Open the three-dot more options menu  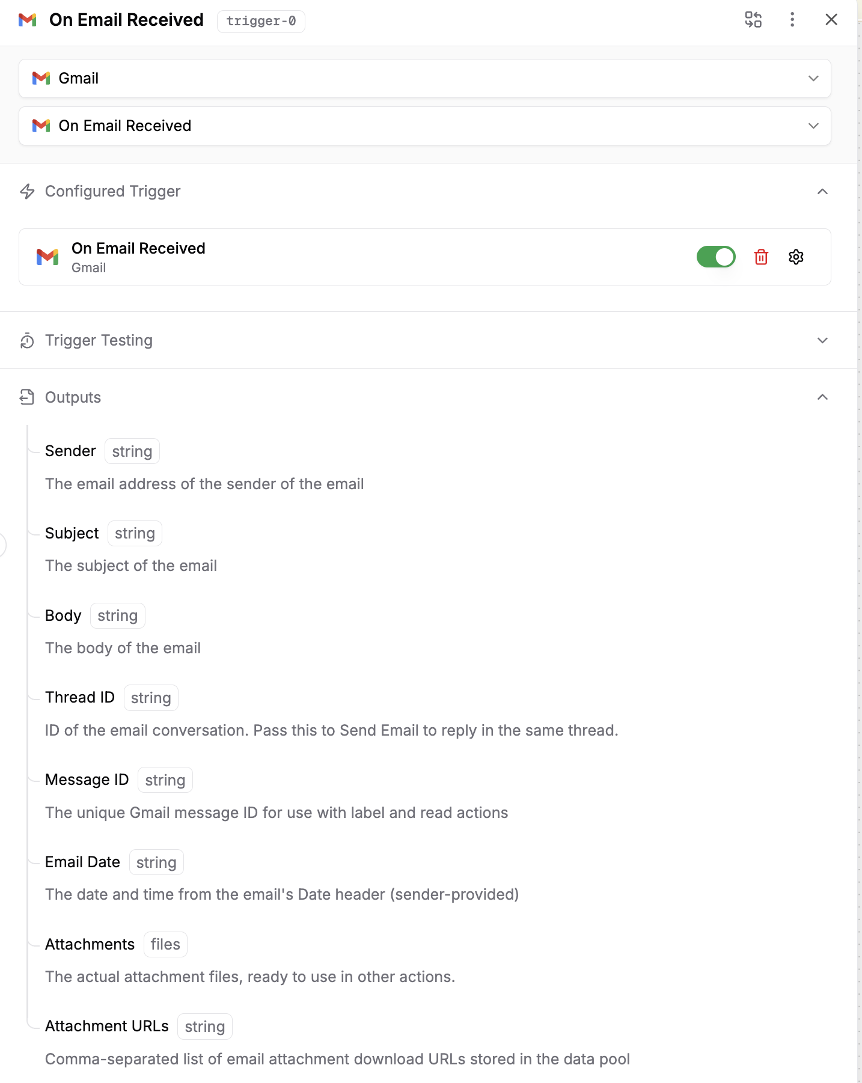click(x=792, y=20)
